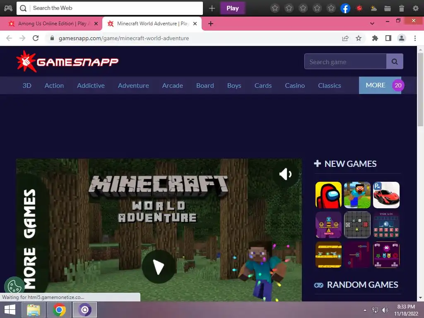Screen dimensions: 424x318
Task: Share this page icon
Action: pyautogui.click(x=345, y=38)
